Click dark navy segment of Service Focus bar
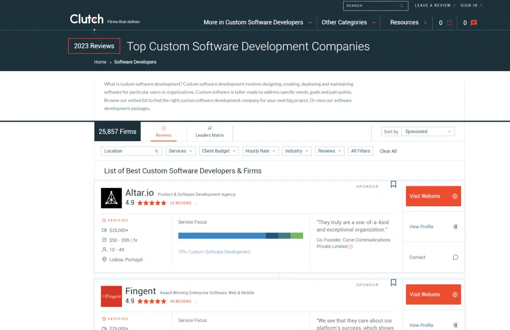Image resolution: width=510 pixels, height=330 pixels. click(272, 236)
